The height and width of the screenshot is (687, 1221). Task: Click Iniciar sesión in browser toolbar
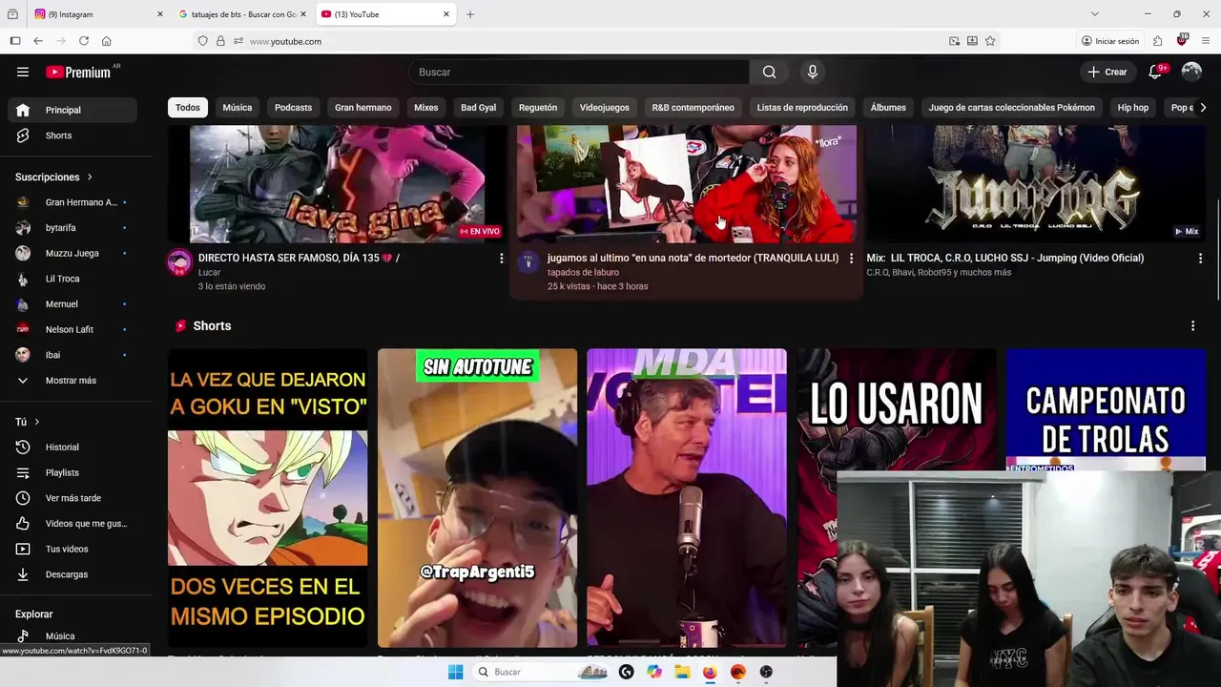1110,41
